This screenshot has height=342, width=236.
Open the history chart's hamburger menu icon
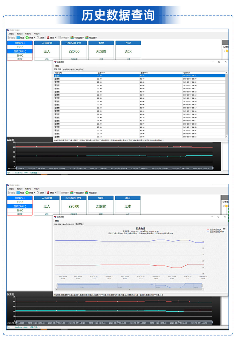[x=224, y=229]
